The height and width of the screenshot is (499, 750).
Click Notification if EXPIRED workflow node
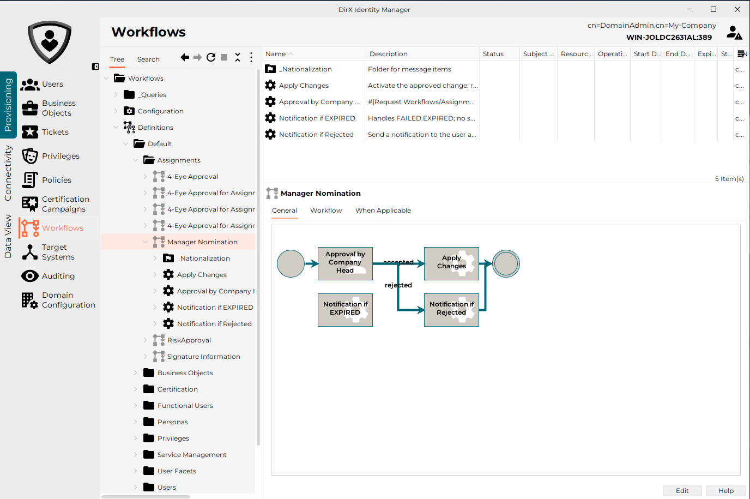pyautogui.click(x=345, y=310)
